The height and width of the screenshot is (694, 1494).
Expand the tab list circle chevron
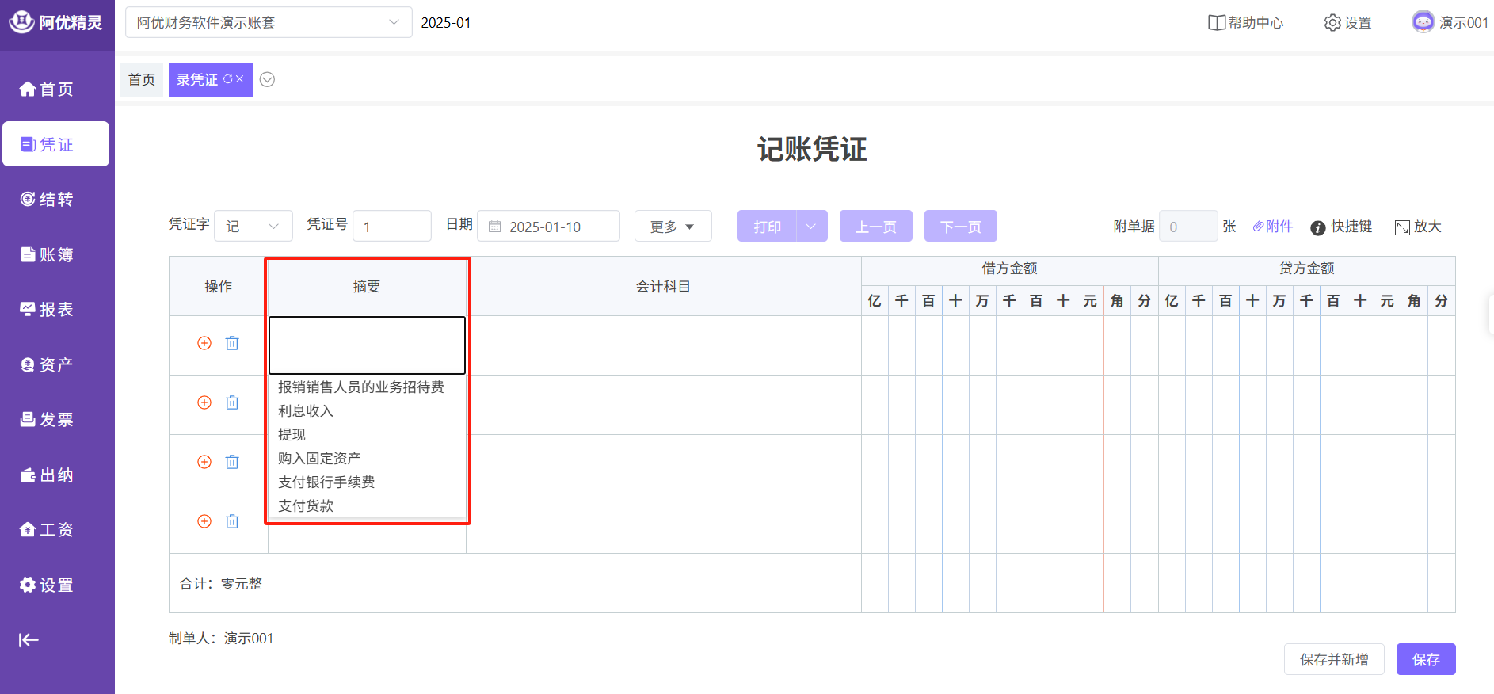[268, 79]
